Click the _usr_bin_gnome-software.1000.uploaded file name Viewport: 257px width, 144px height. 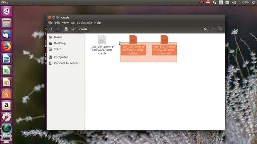164,50
